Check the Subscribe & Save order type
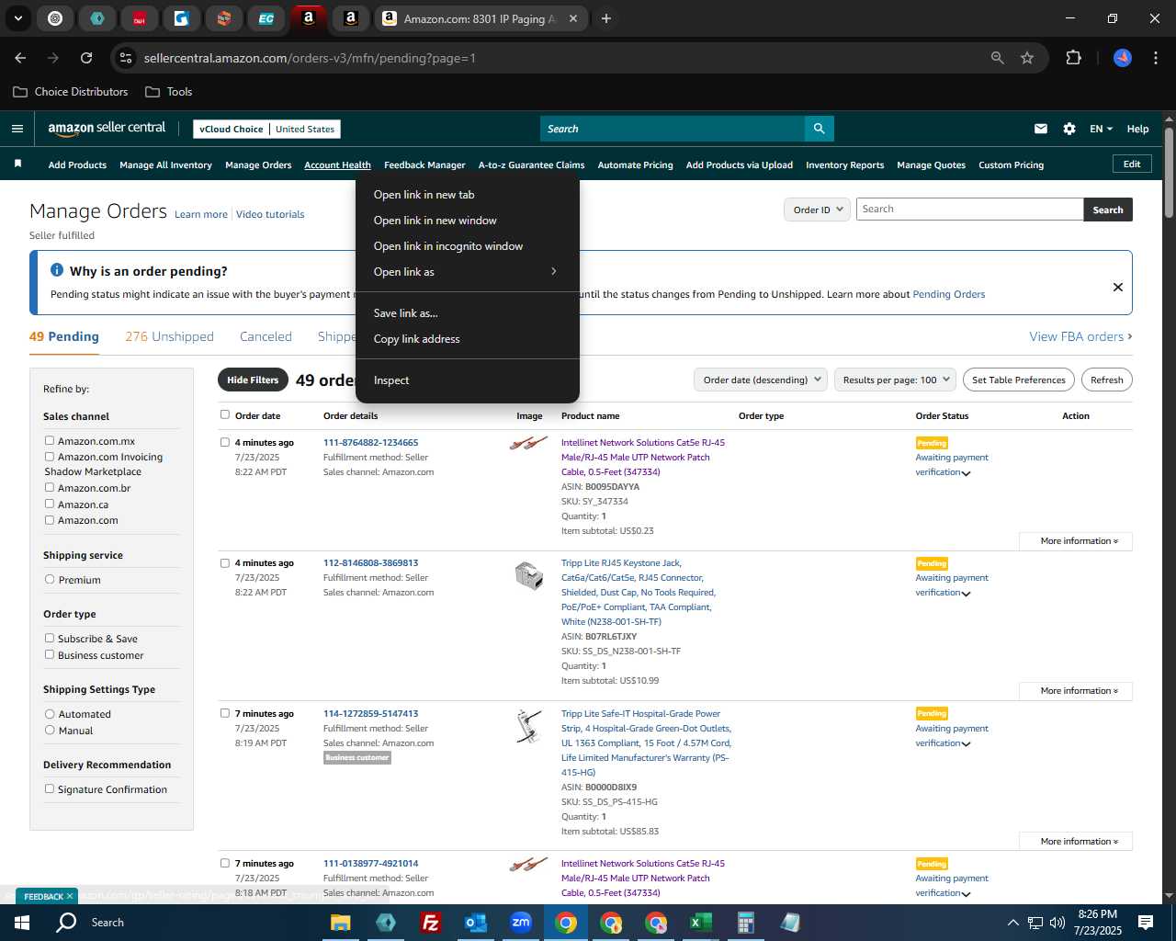 (50, 639)
